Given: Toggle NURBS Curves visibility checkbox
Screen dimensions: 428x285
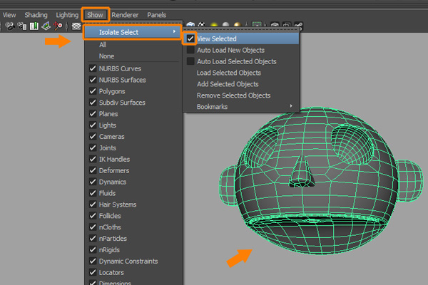Looking at the screenshot, I should pyautogui.click(x=93, y=68).
